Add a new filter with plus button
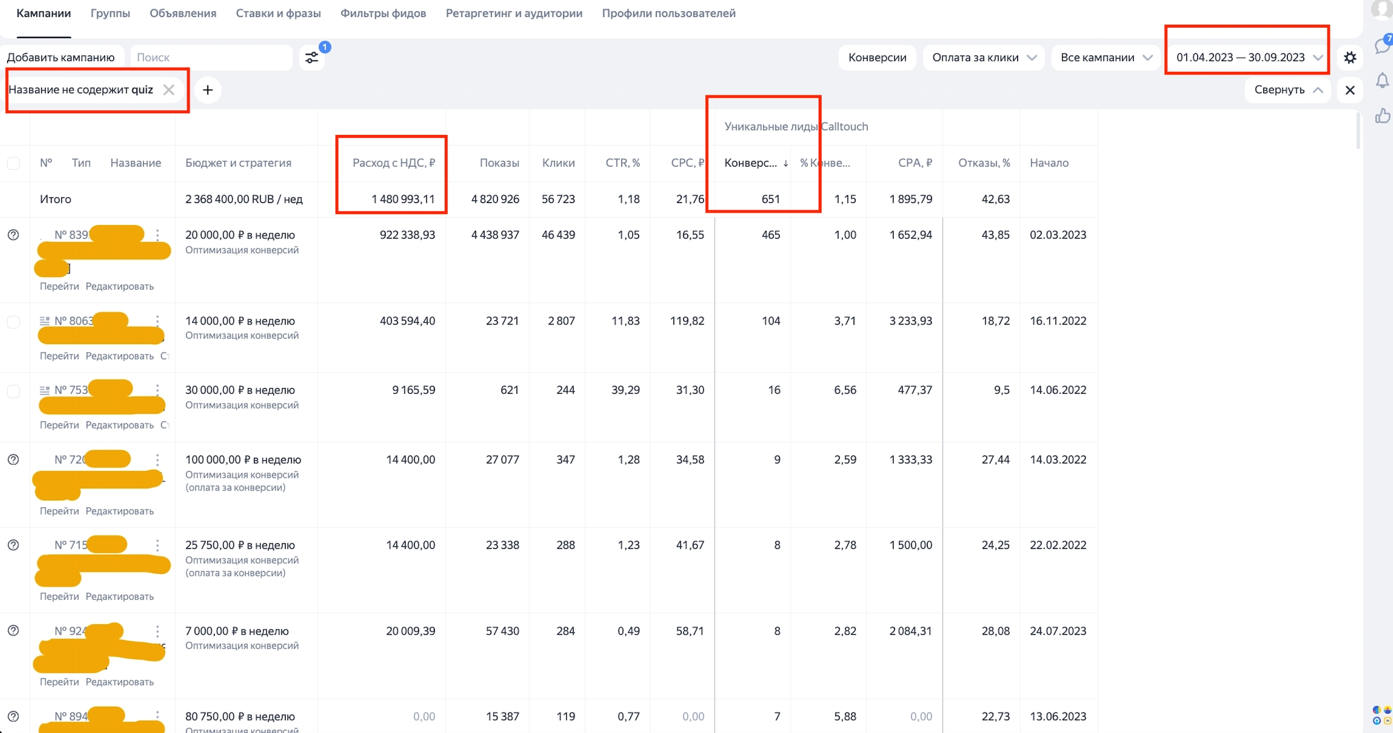The width and height of the screenshot is (1393, 733). pos(208,90)
